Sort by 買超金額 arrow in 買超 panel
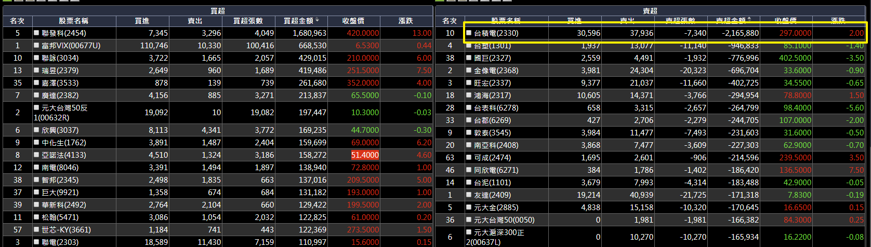The image size is (871, 247). tap(317, 20)
